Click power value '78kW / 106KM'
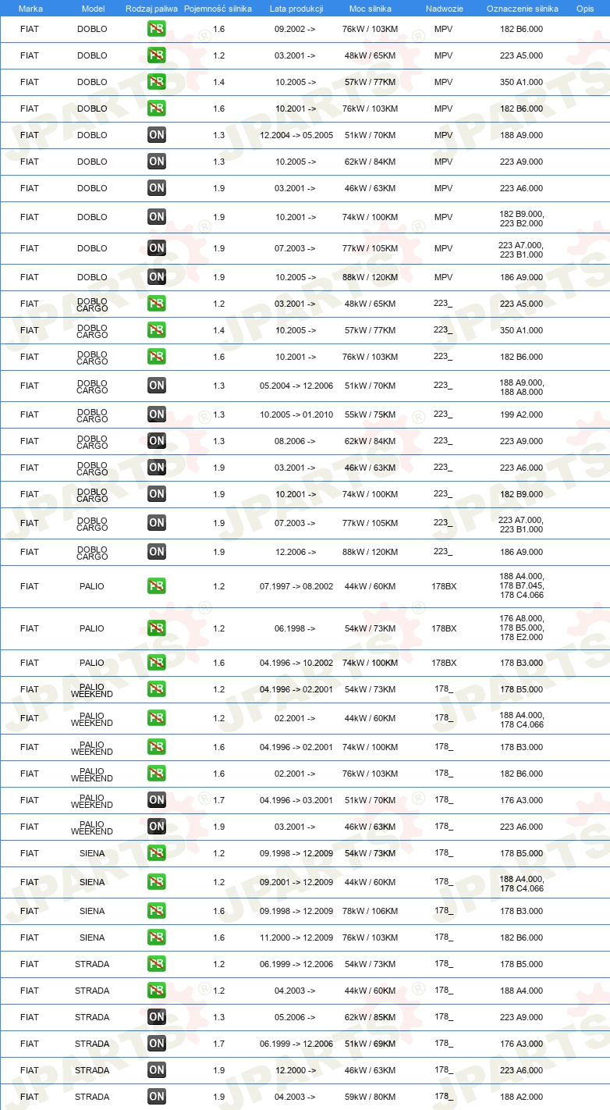610x1110 pixels. click(370, 911)
